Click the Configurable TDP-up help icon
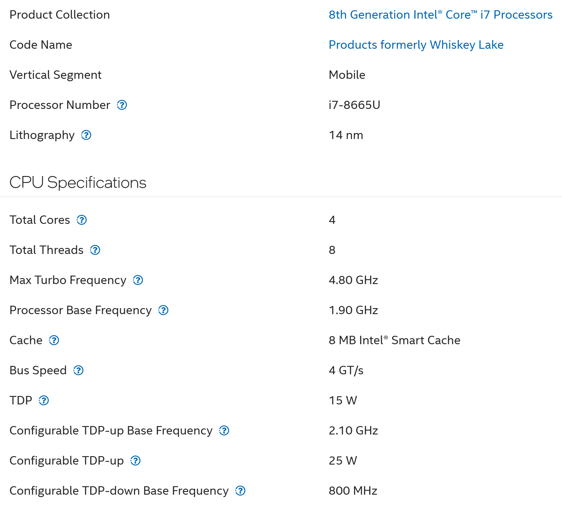Screen dimensions: 562x507 point(136,461)
